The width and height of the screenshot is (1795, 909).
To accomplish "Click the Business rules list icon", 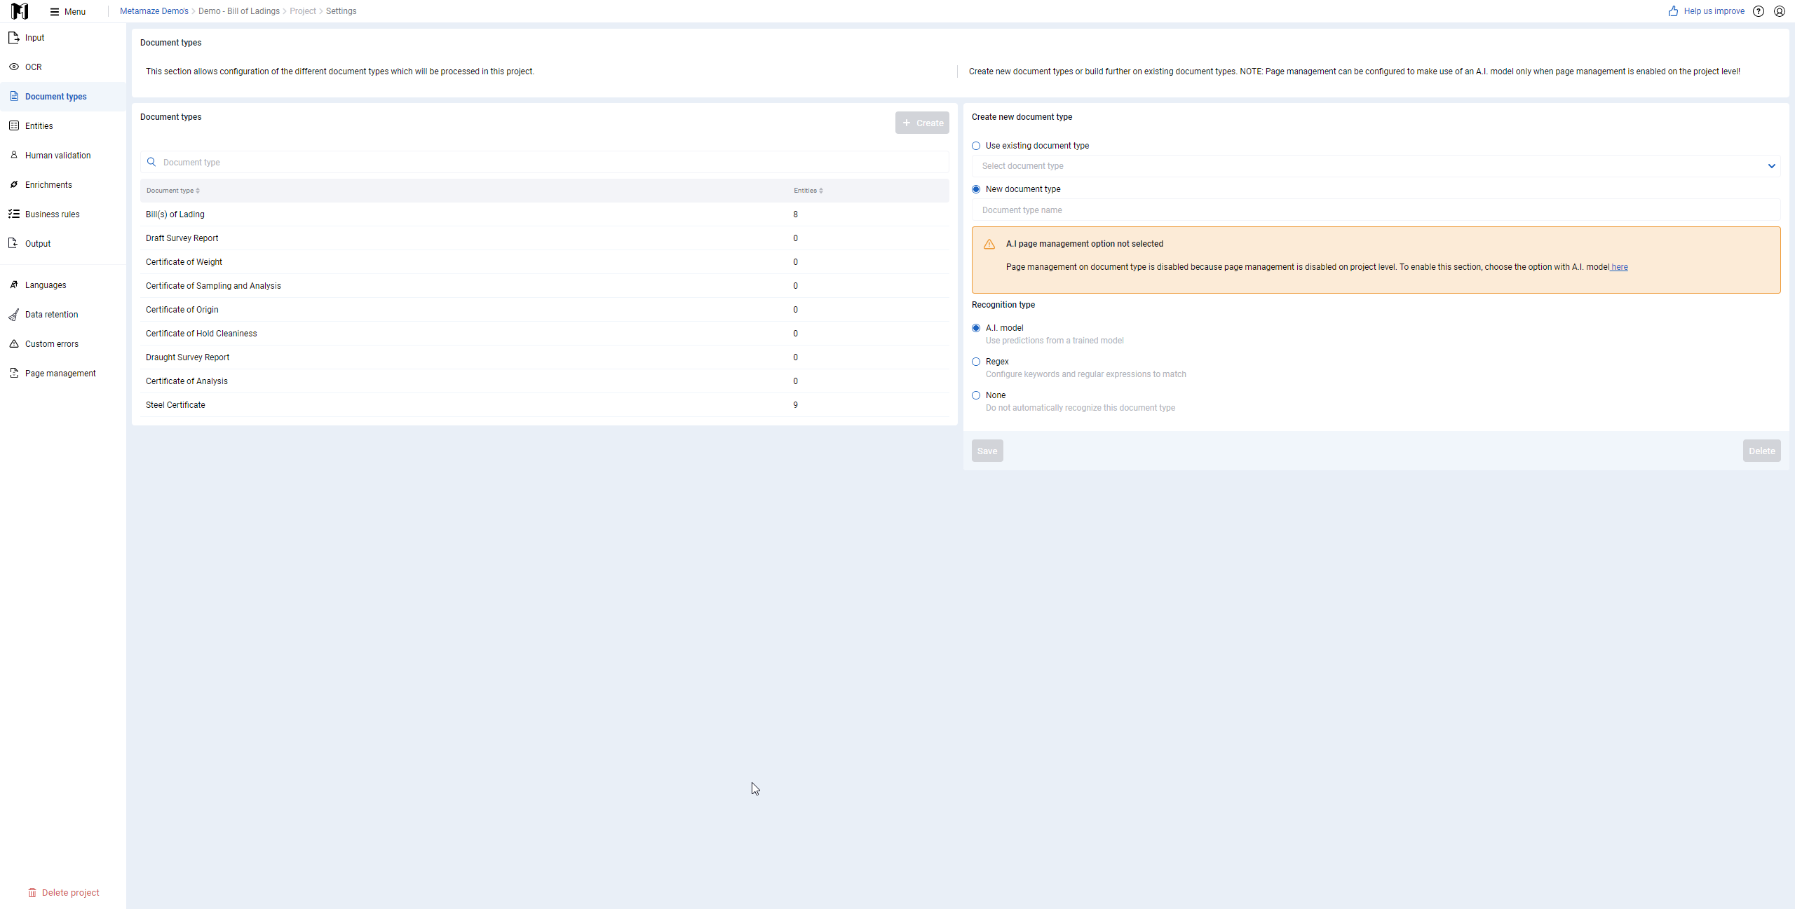I will coord(14,214).
